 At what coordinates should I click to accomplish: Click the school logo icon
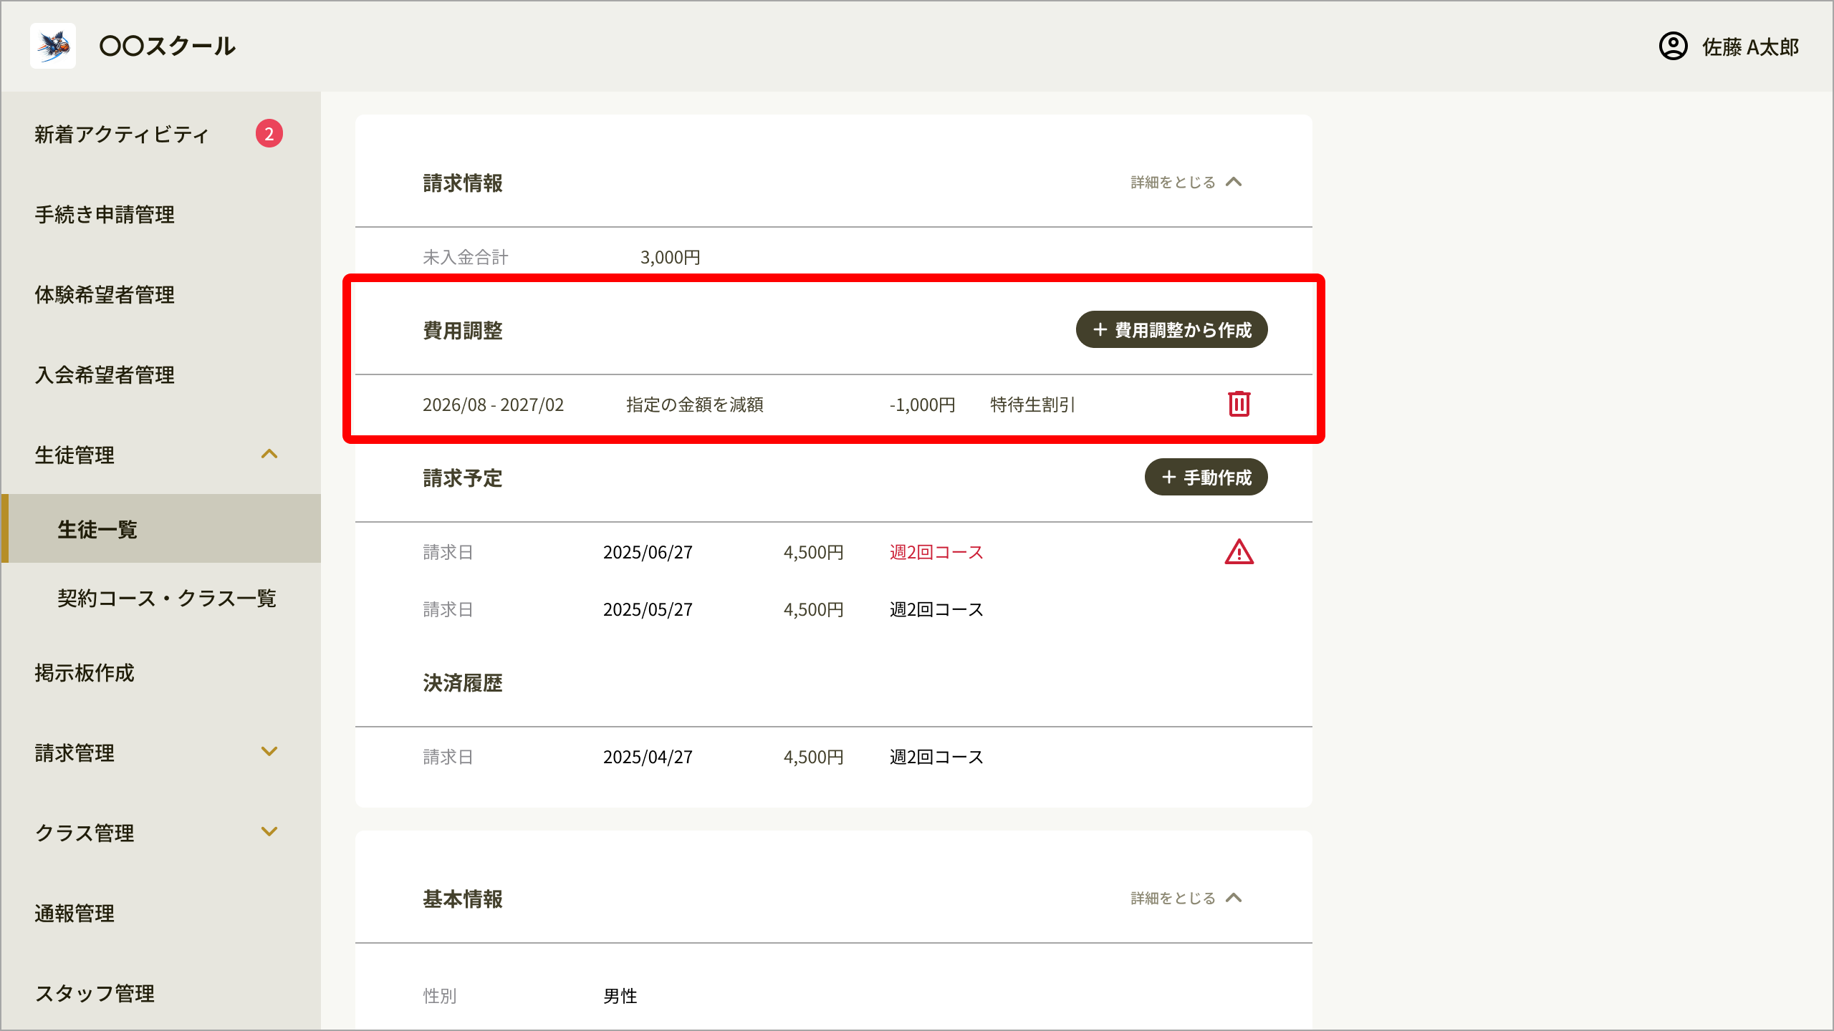coord(53,46)
